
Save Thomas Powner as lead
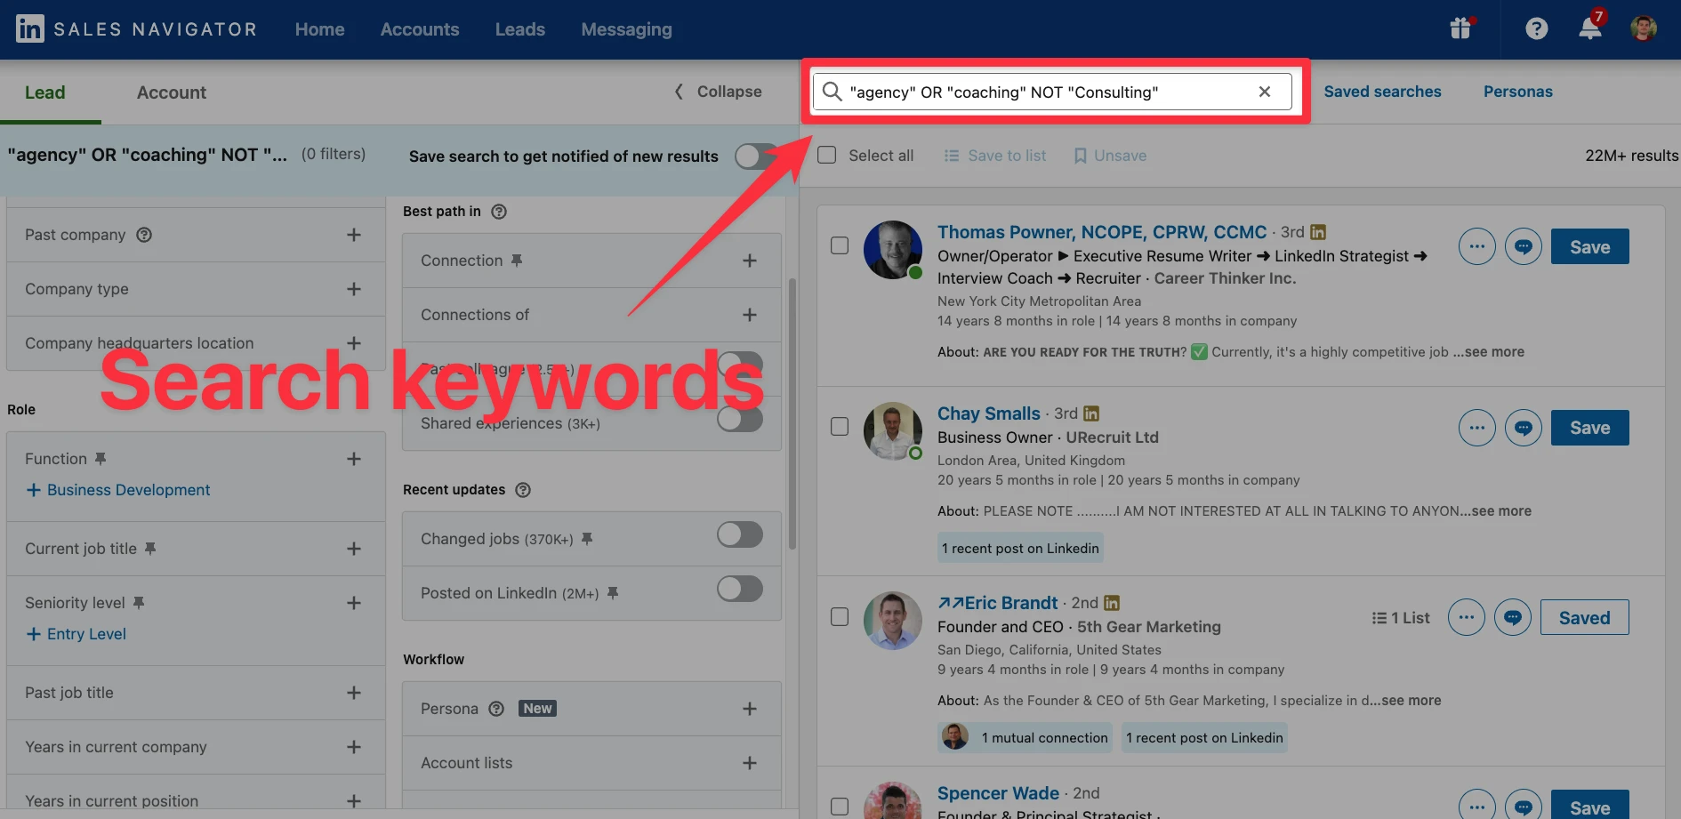tap(1589, 247)
